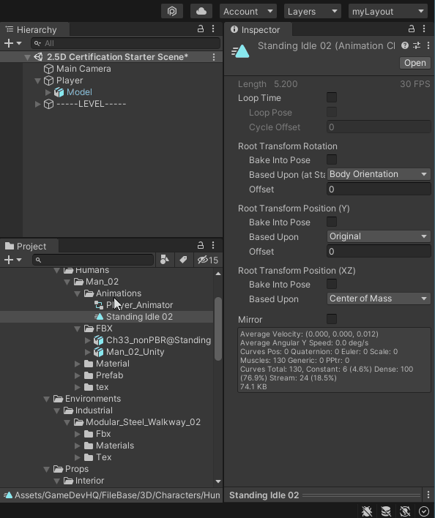Viewport: 435px width, 518px height.
Task: Open Unity Collaborate services icon
Action: 172,11
